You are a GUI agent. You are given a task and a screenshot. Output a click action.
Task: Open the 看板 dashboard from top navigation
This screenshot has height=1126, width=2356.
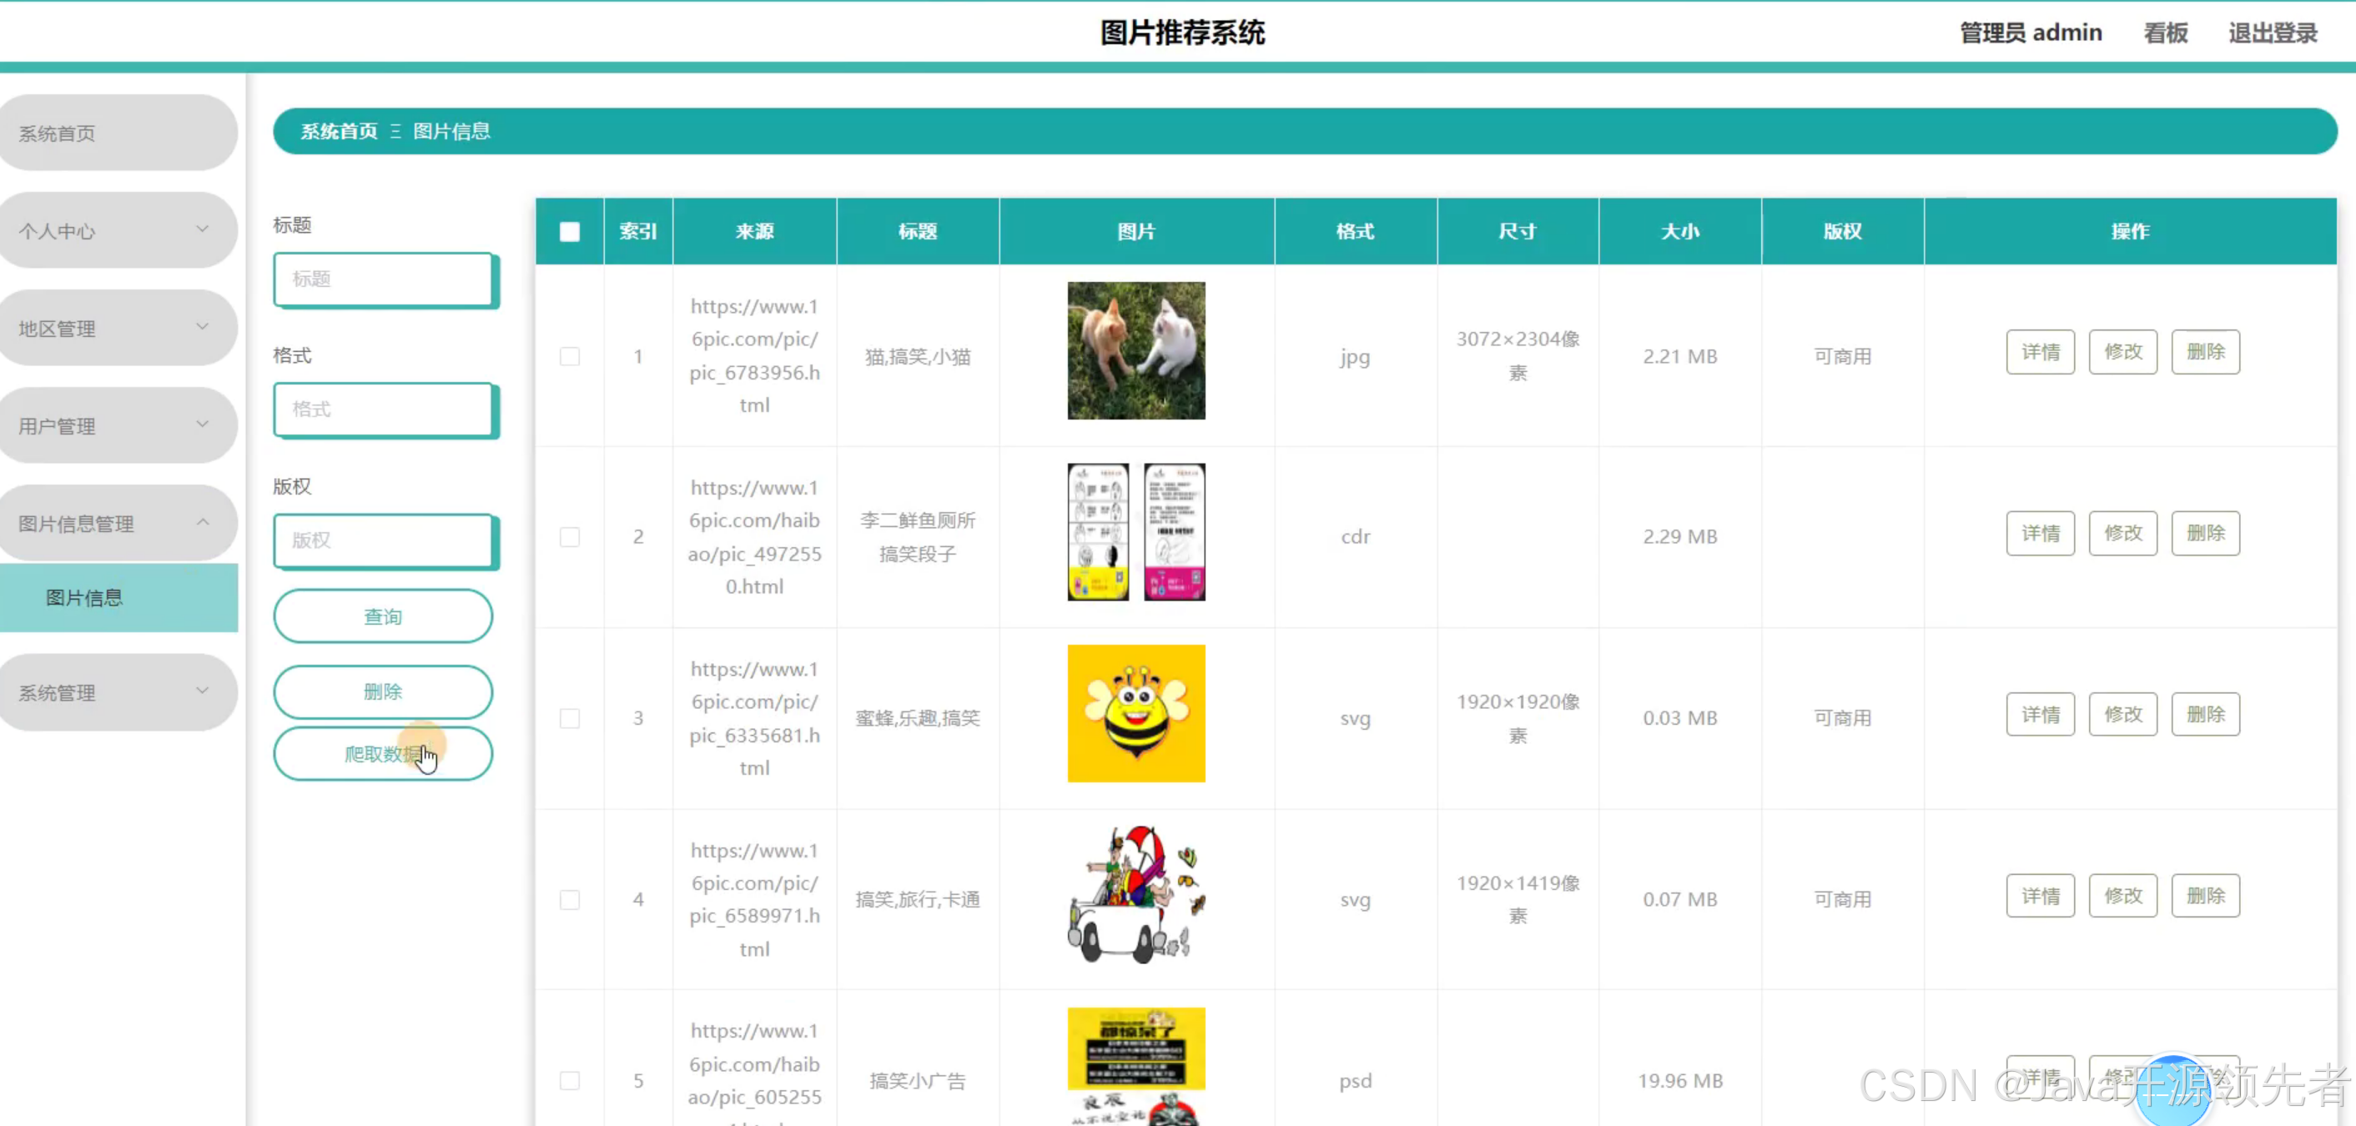click(x=2165, y=32)
